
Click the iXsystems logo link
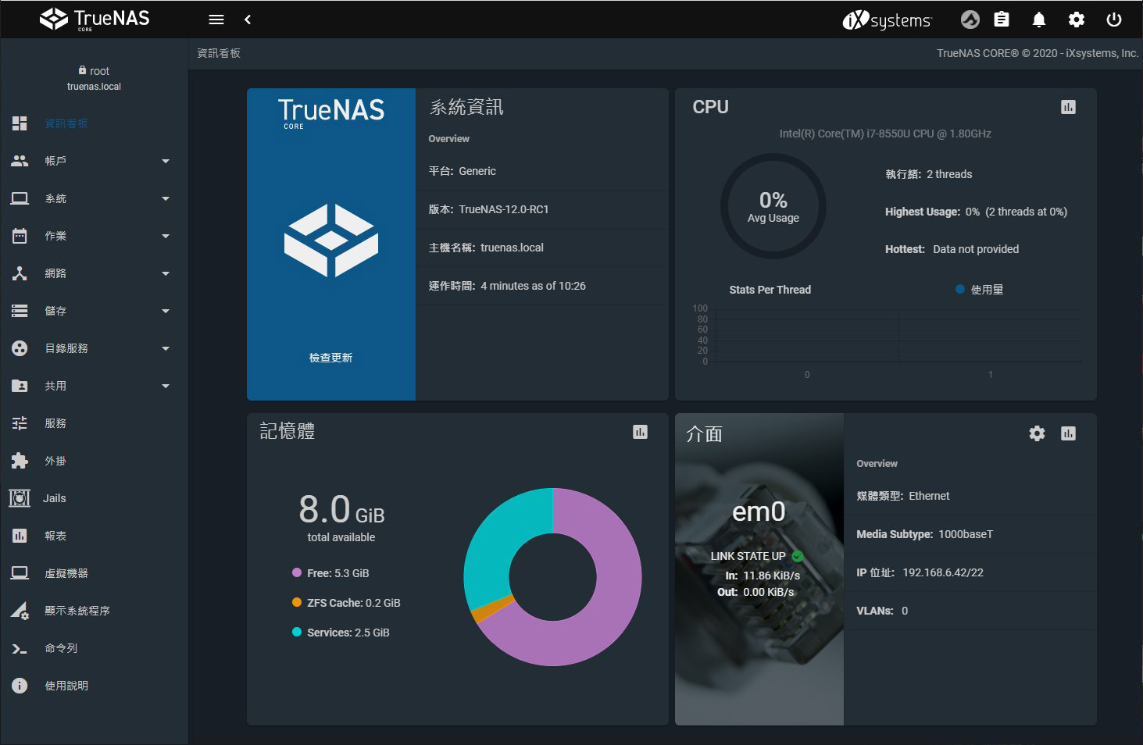coord(887,20)
